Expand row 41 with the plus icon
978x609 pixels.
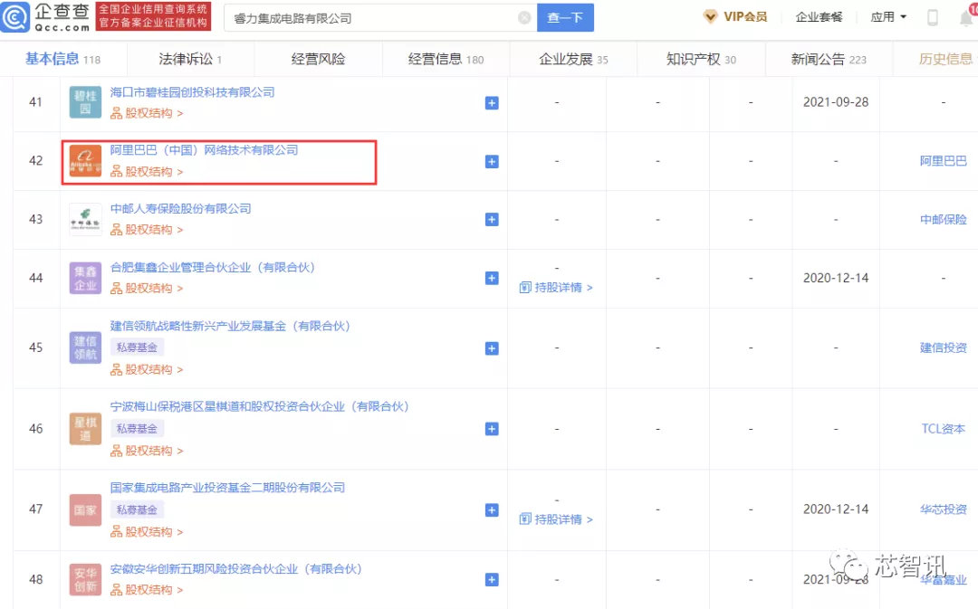click(x=492, y=103)
